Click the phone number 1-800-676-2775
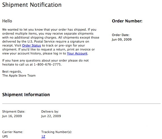 point(47,64)
